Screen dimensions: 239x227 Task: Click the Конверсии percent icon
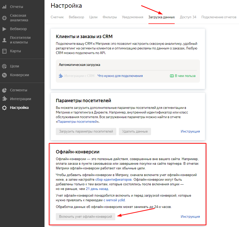coord(4,75)
